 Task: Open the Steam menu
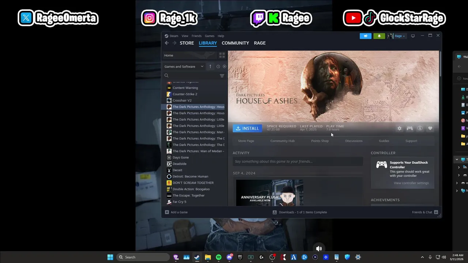(x=174, y=36)
